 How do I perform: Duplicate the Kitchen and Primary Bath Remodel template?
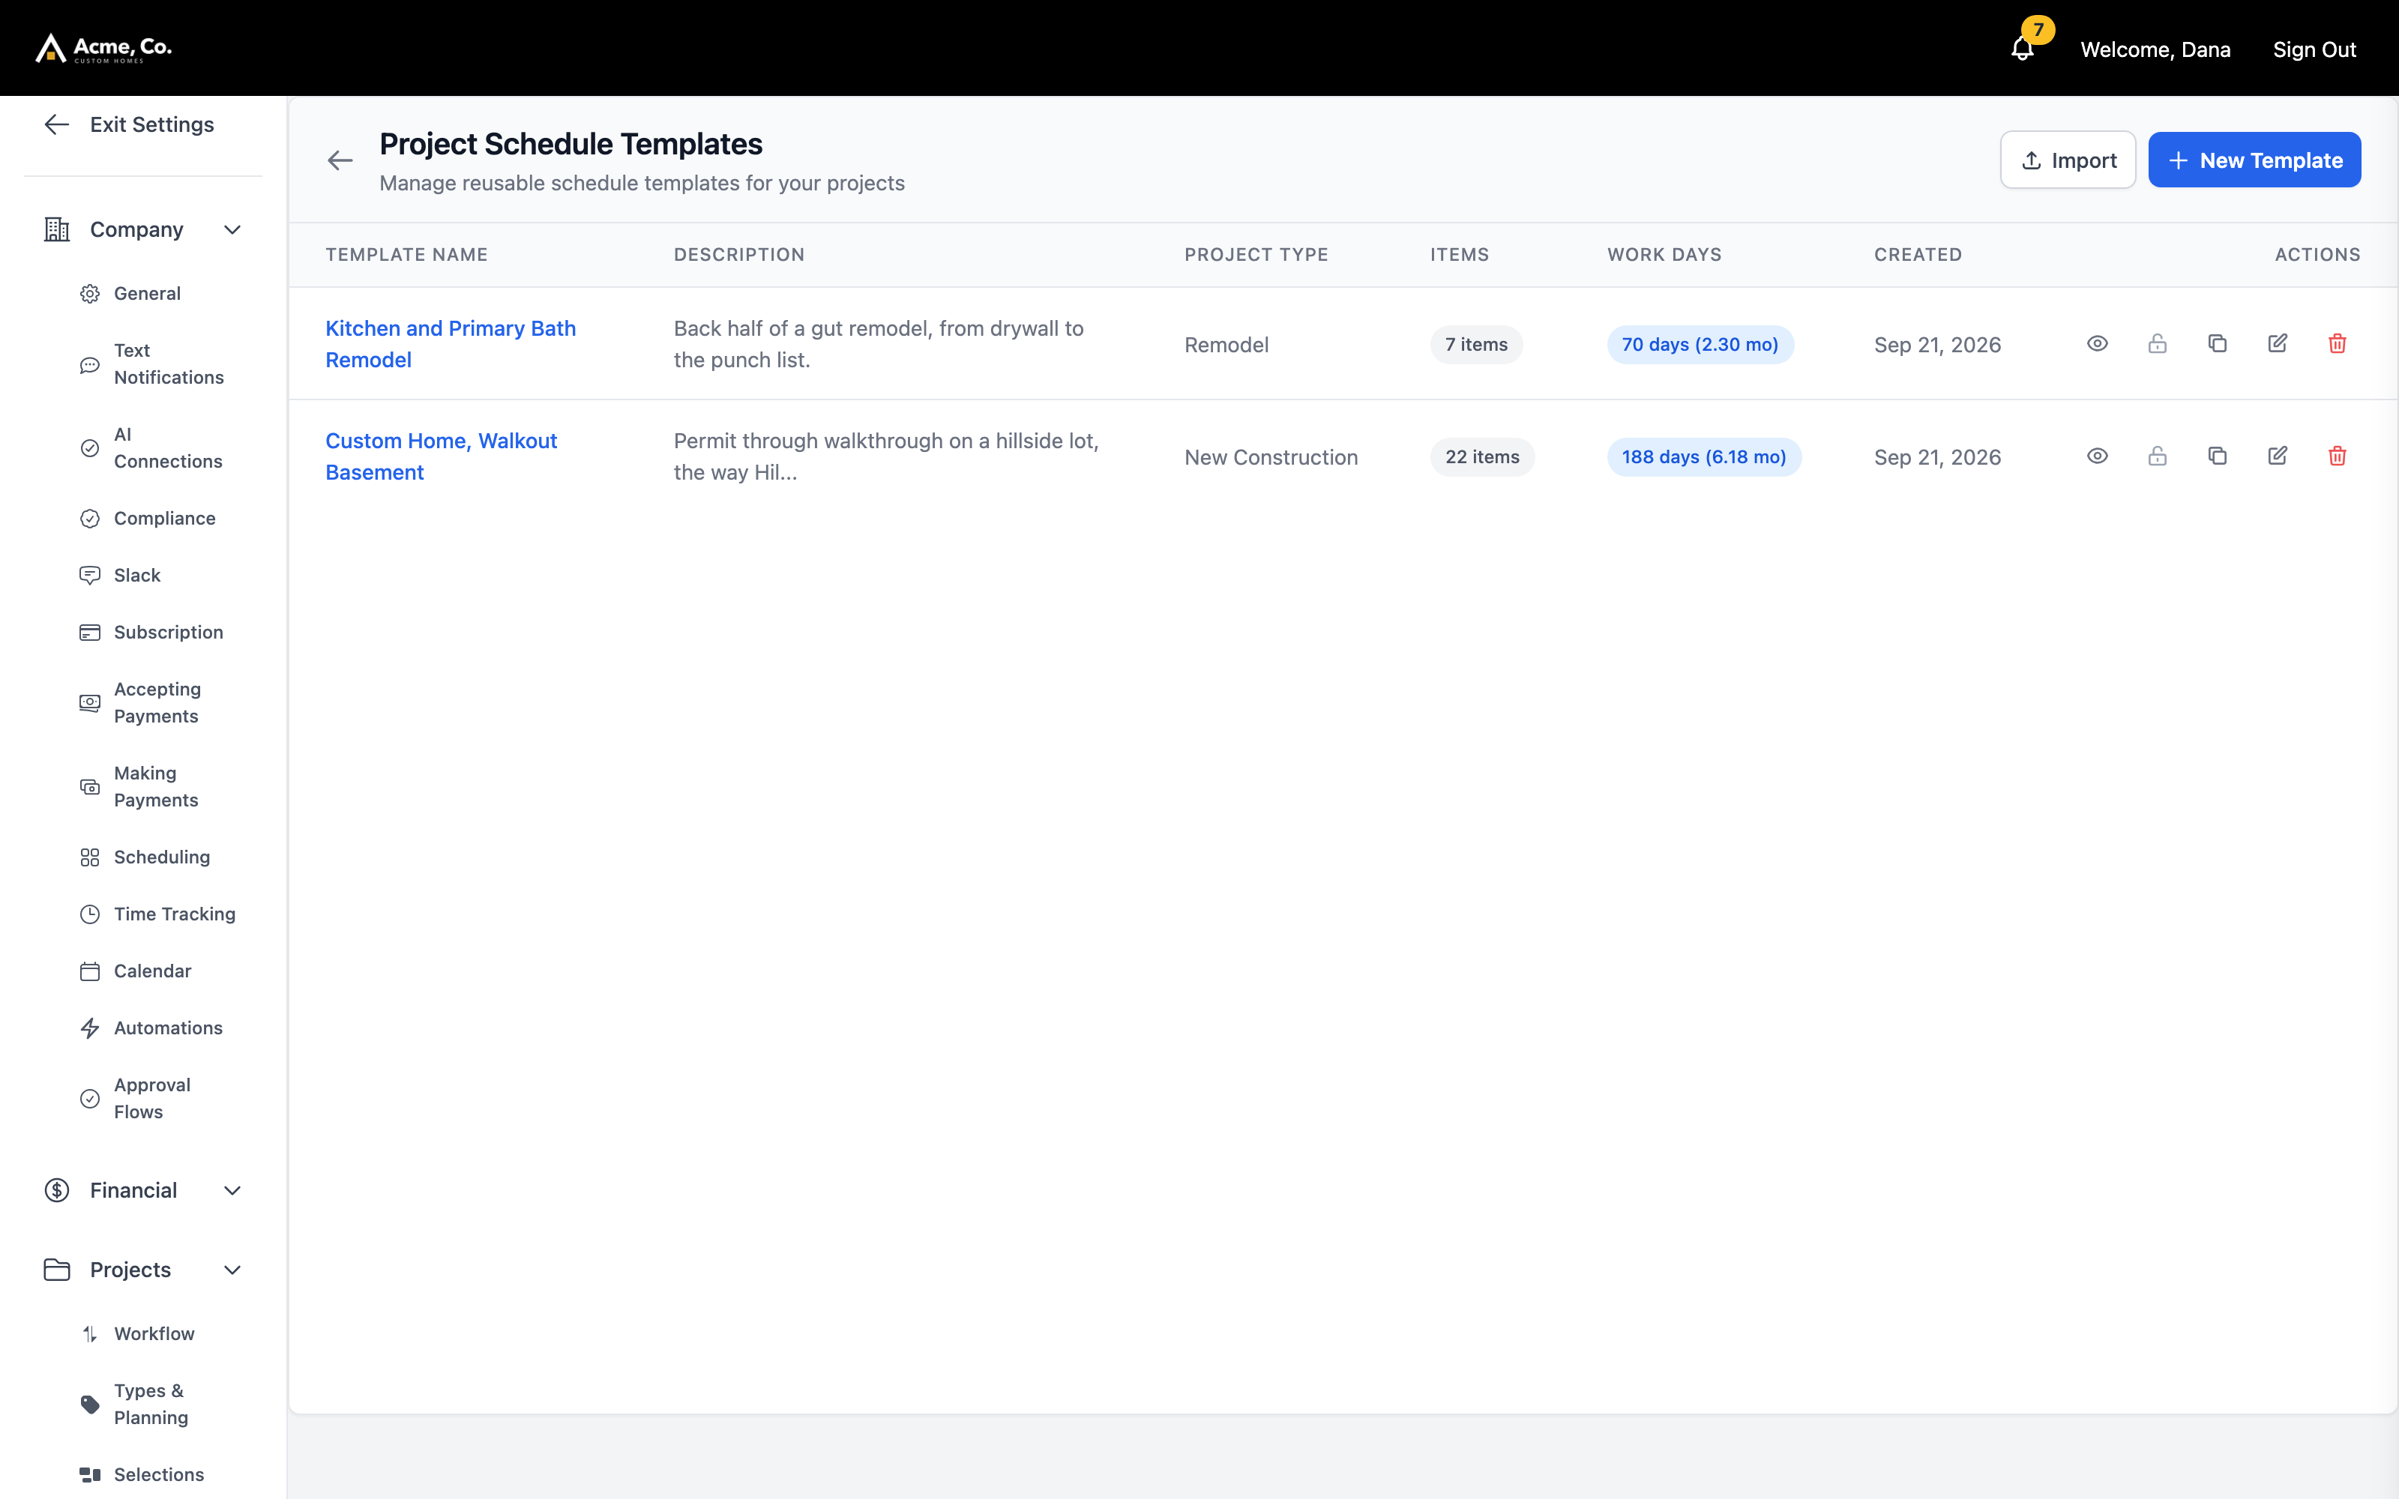2218,344
